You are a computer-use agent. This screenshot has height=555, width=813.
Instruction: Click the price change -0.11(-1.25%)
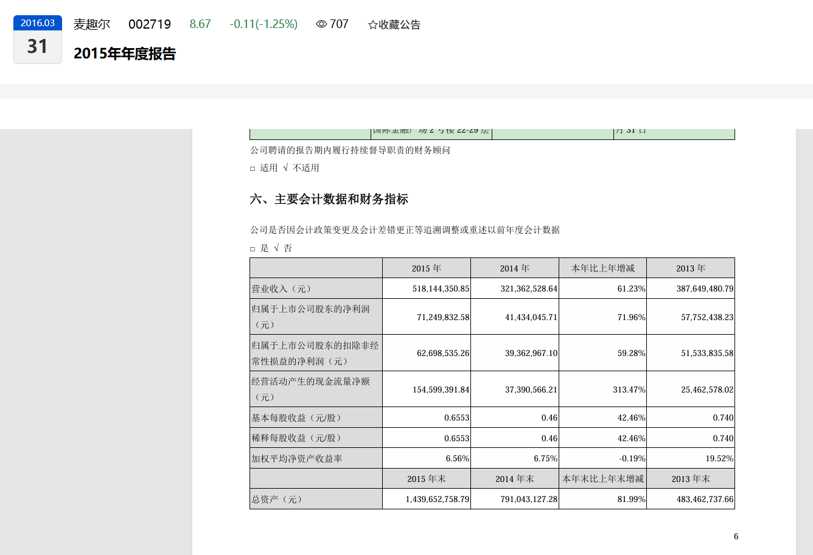263,24
